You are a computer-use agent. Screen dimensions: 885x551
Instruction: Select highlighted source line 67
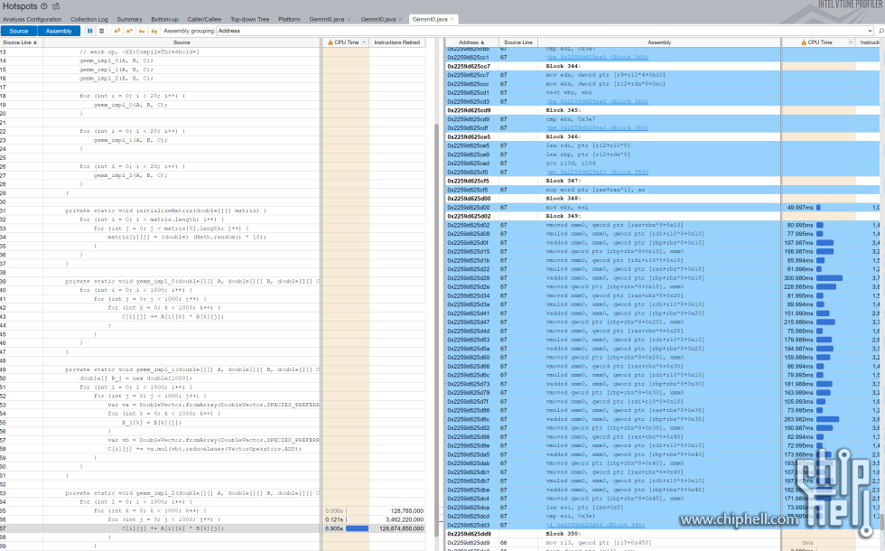[x=213, y=528]
